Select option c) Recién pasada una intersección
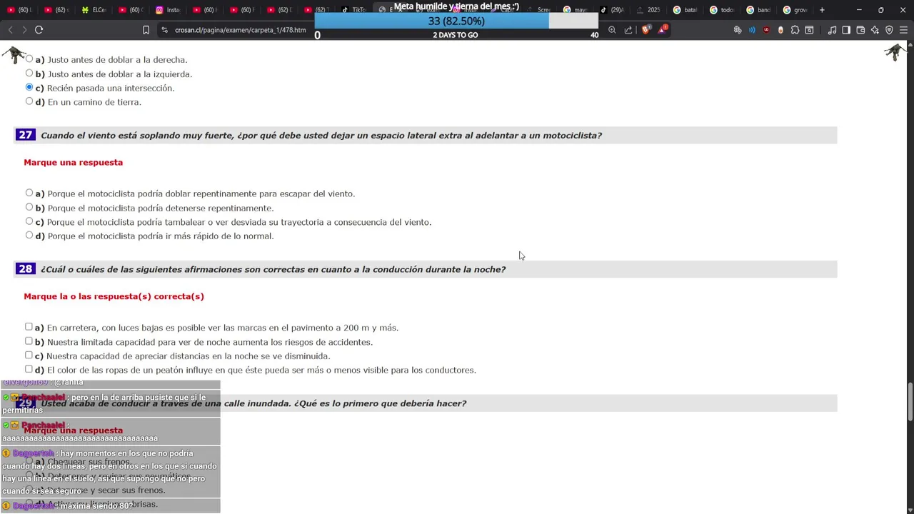 29,87
